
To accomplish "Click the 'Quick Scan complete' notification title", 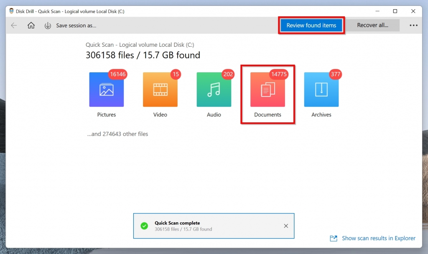I will point(177,223).
